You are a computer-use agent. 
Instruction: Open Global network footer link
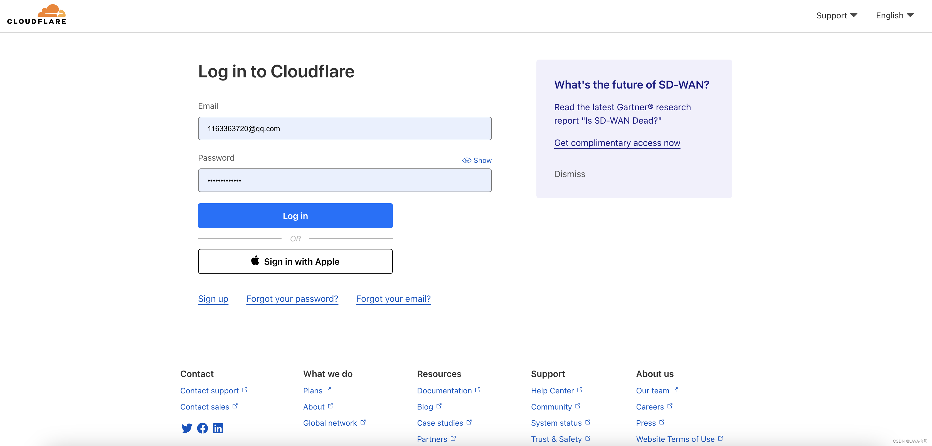click(334, 423)
